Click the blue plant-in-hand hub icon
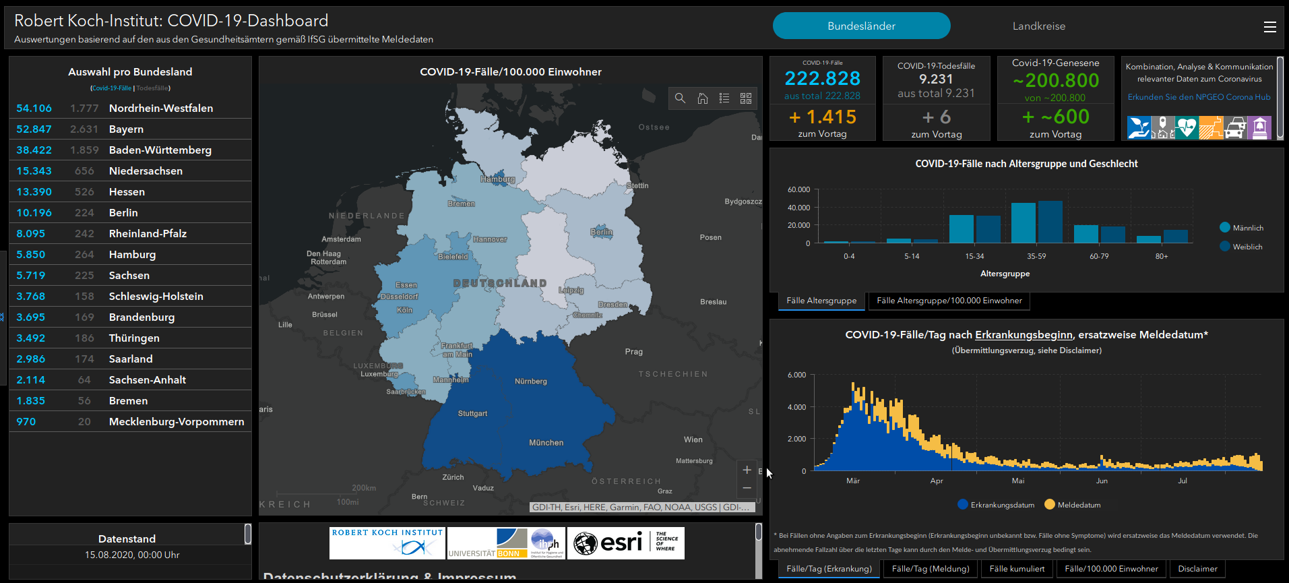The image size is (1289, 583). click(x=1139, y=127)
